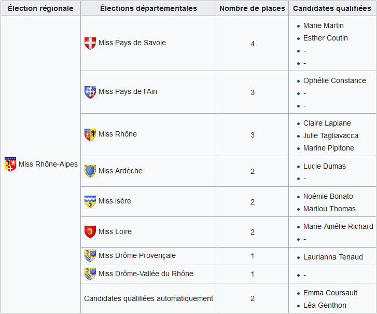Click the Nombre de places column header
The image size is (377, 314).
pos(252,8)
